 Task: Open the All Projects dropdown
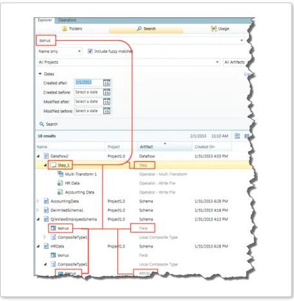(x=128, y=62)
